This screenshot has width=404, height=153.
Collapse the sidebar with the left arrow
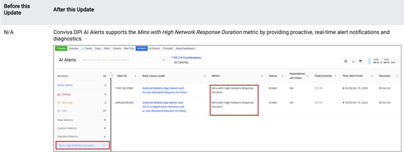(x=112, y=76)
